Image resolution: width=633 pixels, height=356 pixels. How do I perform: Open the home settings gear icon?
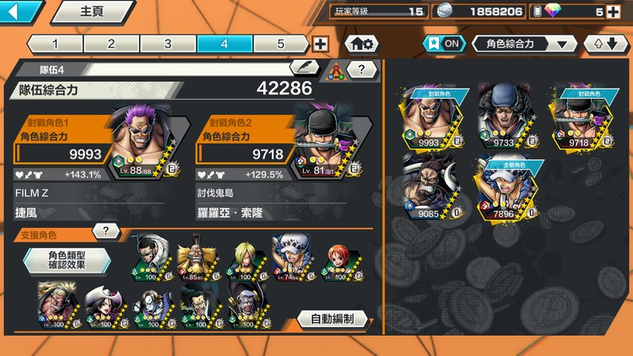coord(361,44)
